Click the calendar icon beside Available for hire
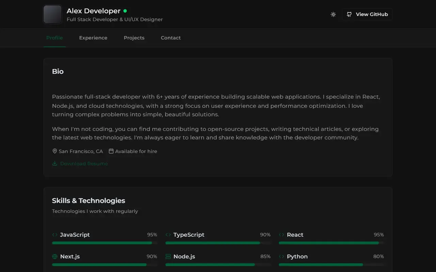This screenshot has width=436, height=272. tap(111, 151)
